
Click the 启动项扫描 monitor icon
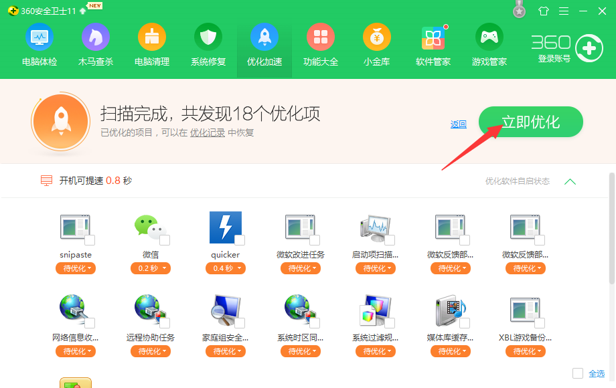click(x=375, y=227)
